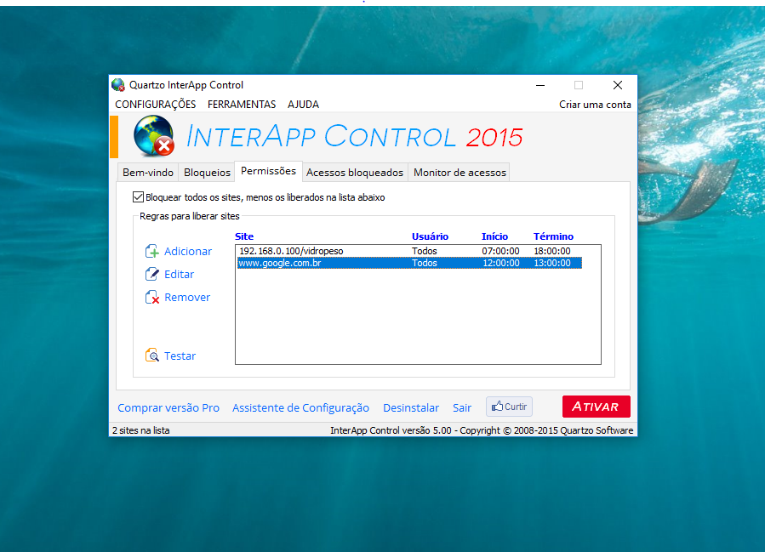The width and height of the screenshot is (765, 552).
Task: Click the Término column header
Action: 553,236
